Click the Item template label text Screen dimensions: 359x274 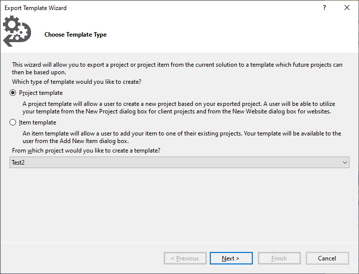38,122
